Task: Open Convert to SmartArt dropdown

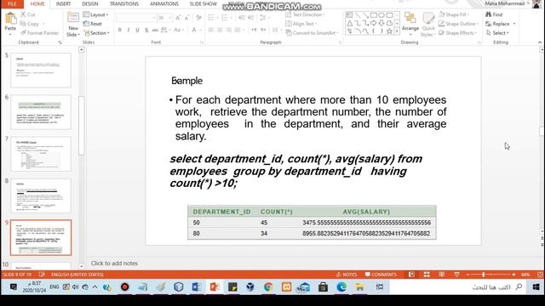Action: tap(313, 33)
